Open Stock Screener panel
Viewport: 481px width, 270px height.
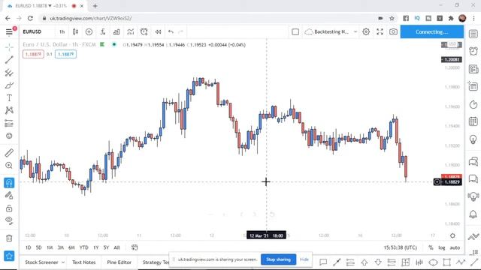click(41, 262)
